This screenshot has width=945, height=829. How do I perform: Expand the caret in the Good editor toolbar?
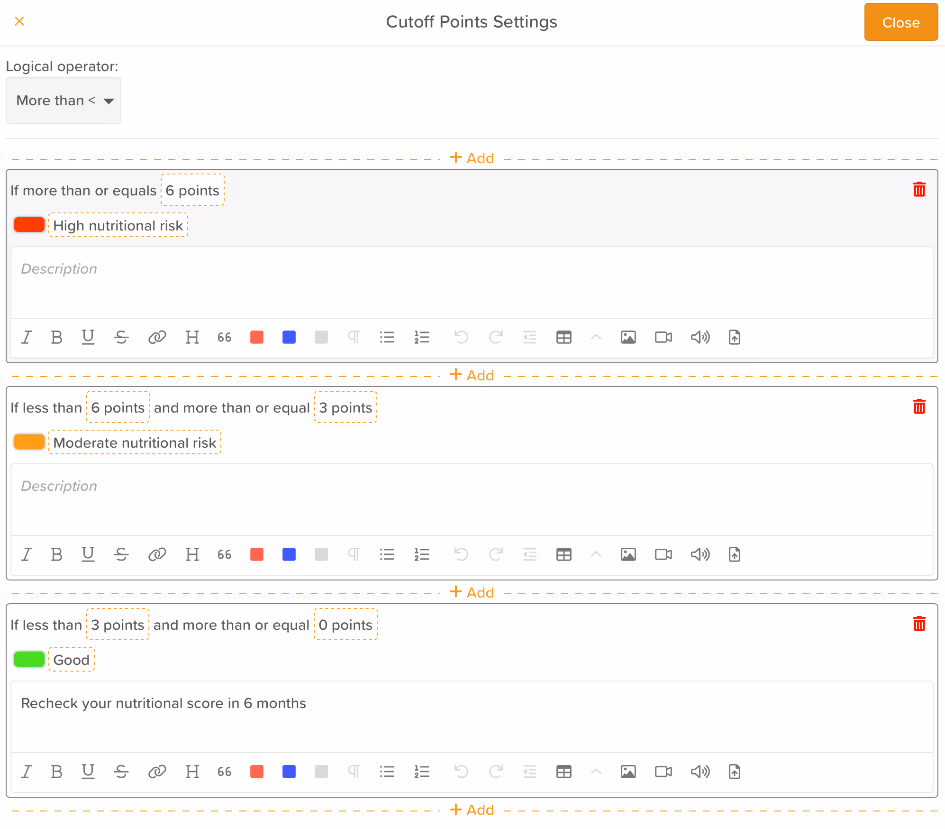pyautogui.click(x=596, y=772)
